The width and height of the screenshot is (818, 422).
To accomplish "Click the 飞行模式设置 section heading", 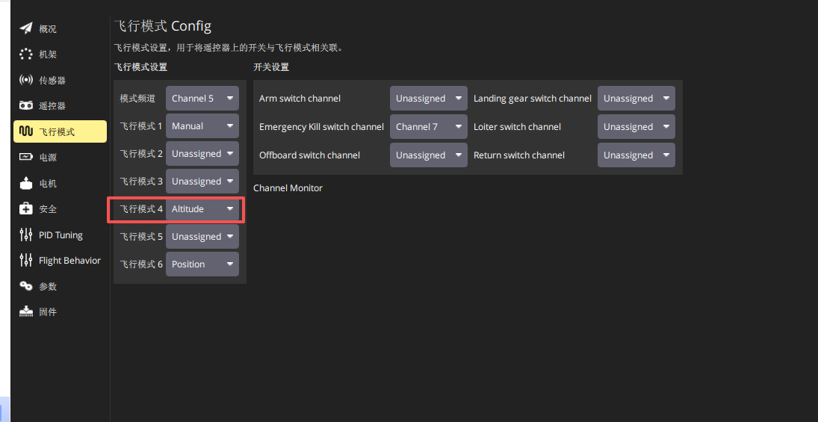I will coord(140,66).
